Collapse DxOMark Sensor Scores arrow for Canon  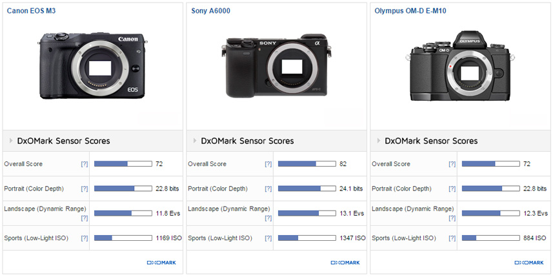[x=11, y=141]
